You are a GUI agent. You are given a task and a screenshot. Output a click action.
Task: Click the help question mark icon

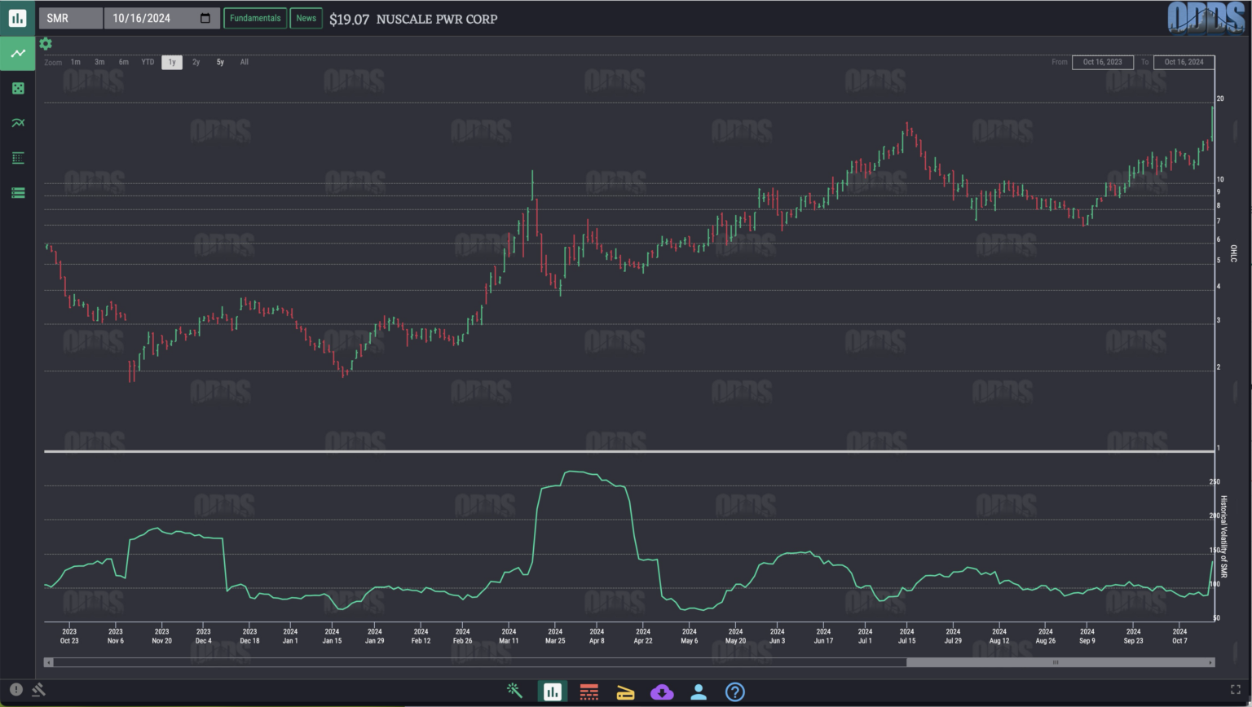[x=734, y=692]
